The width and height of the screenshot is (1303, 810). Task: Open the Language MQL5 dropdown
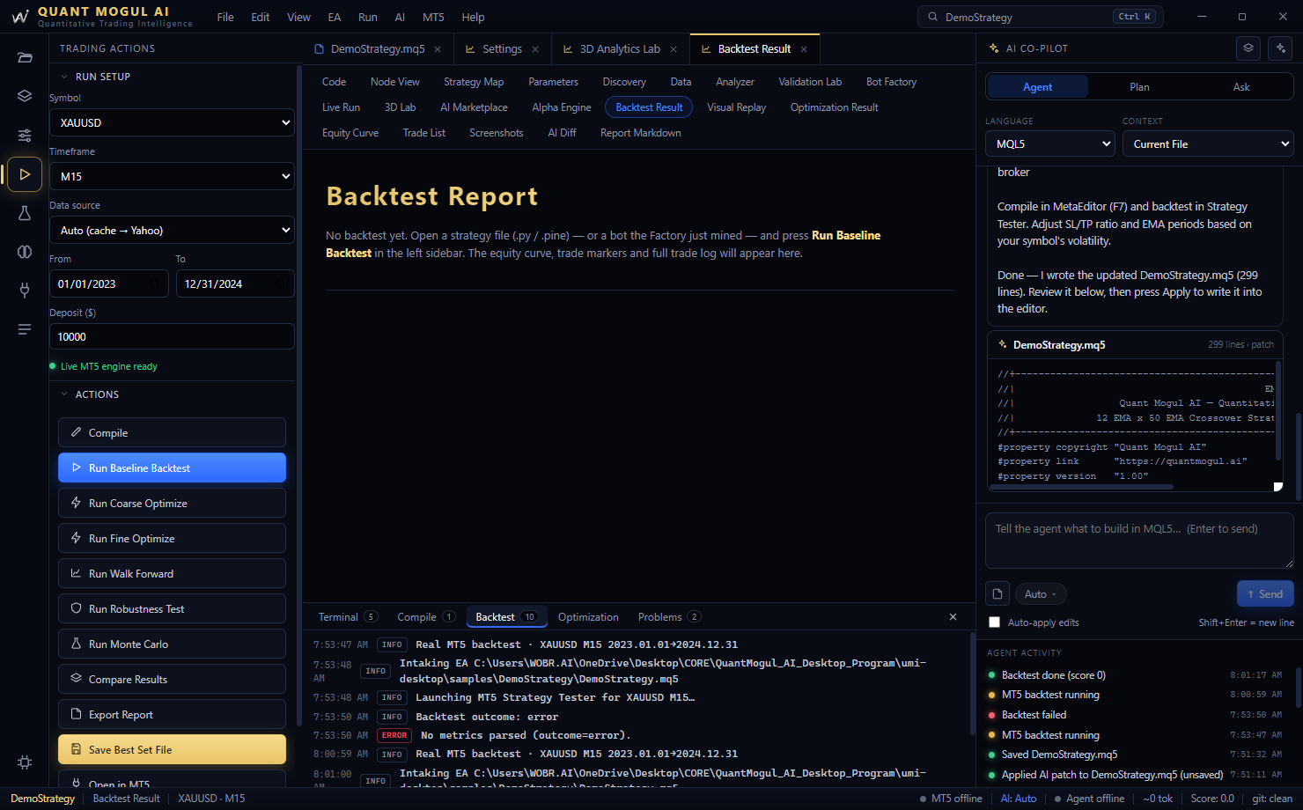click(x=1050, y=144)
